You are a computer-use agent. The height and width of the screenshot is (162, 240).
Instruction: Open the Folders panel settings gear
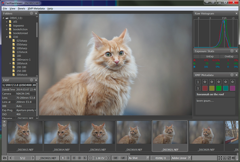[31, 13]
